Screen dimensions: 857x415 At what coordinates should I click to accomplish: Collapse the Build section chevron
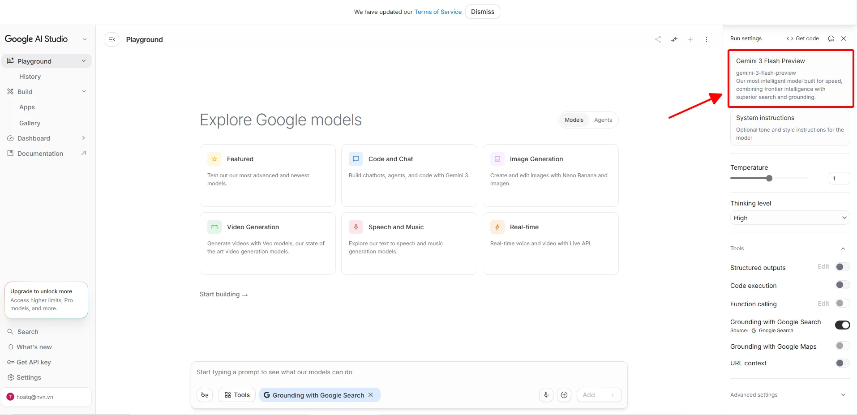click(x=84, y=91)
